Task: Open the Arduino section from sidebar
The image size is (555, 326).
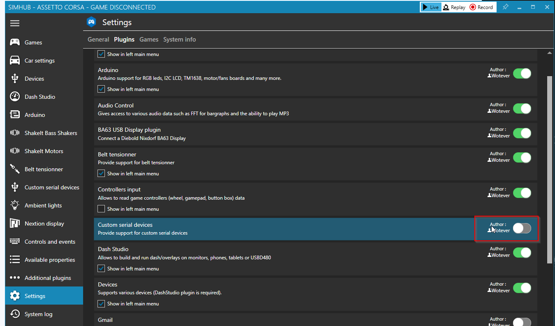Action: 14,114
